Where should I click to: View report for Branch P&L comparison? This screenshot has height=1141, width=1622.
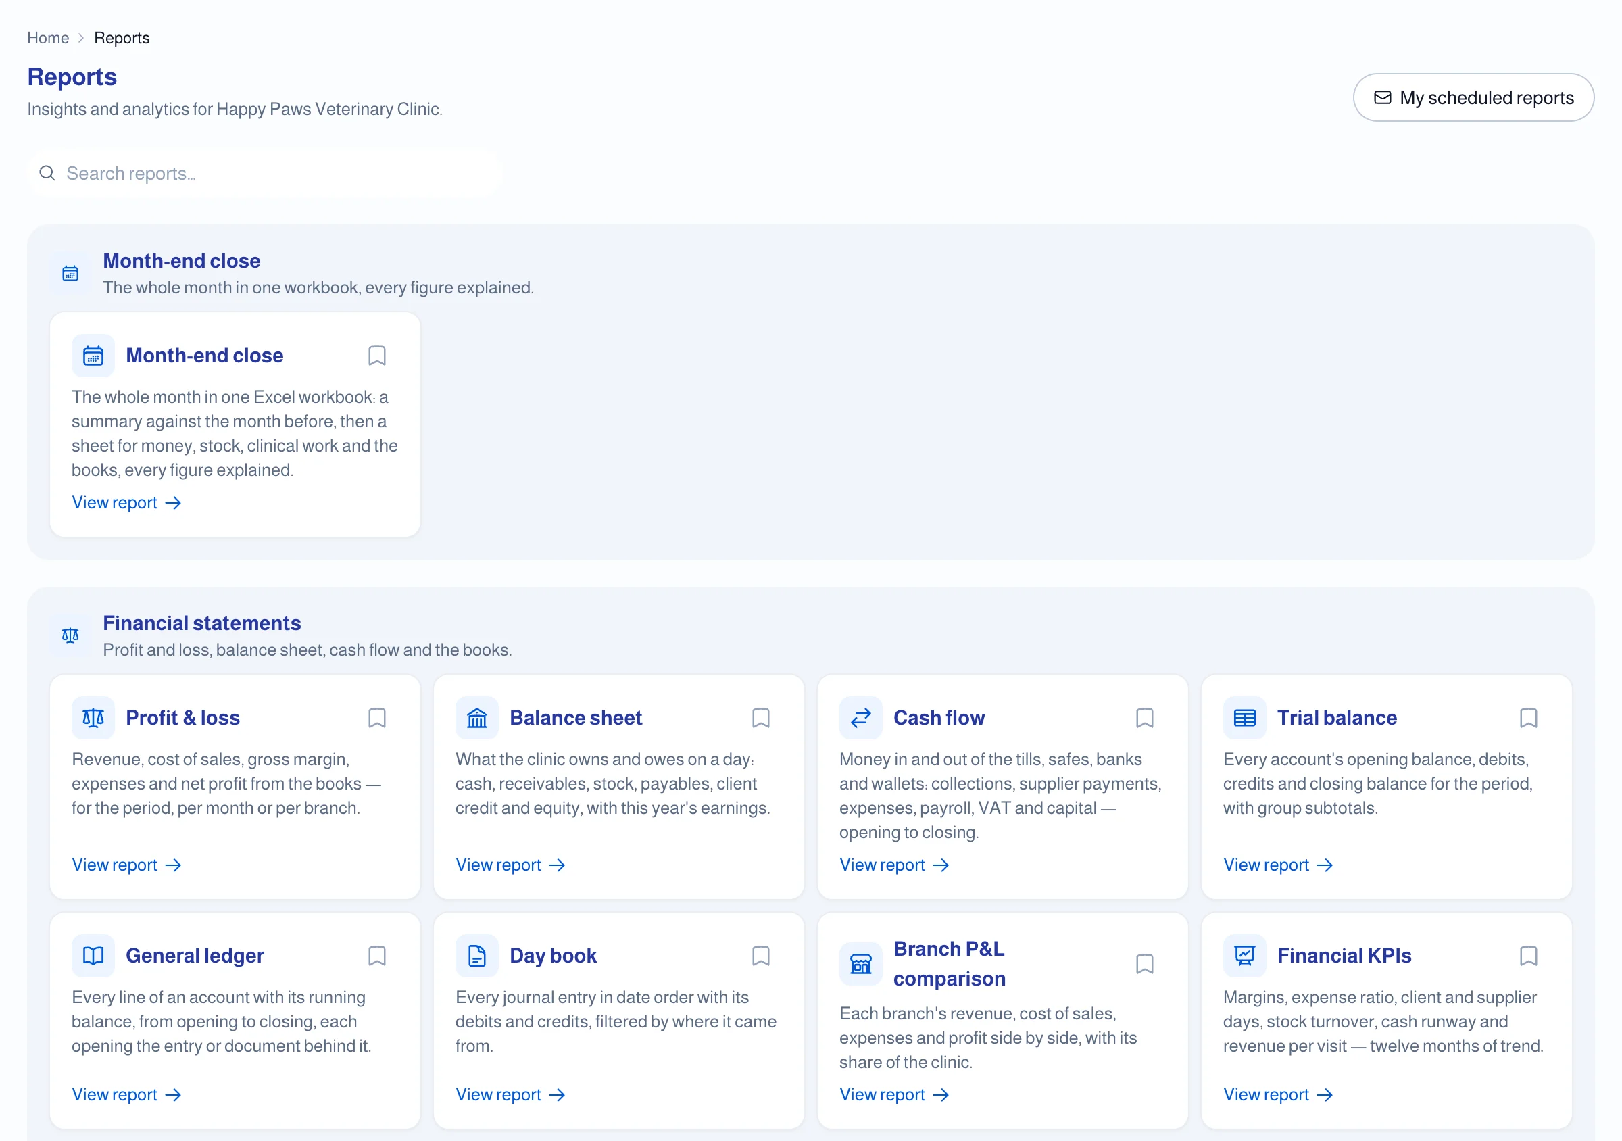[893, 1094]
